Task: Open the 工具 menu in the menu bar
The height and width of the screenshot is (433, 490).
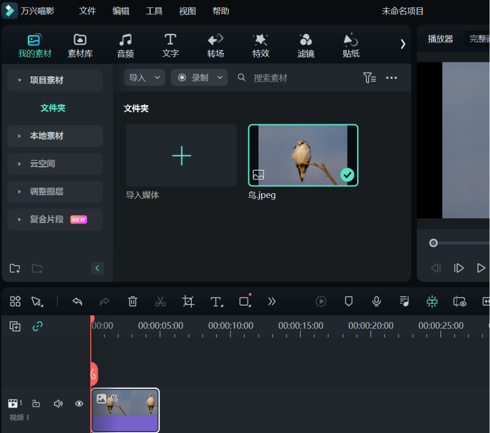Action: (154, 11)
